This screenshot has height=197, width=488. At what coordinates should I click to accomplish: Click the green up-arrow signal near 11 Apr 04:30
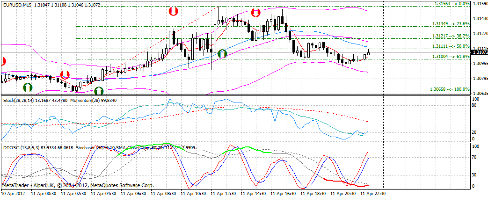99,91
